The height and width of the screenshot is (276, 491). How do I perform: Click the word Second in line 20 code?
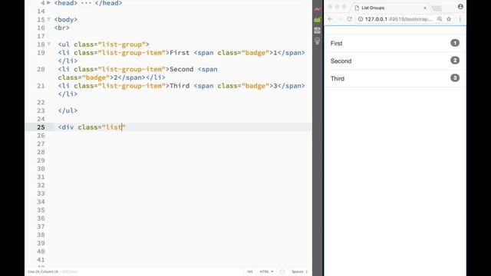[x=181, y=69]
